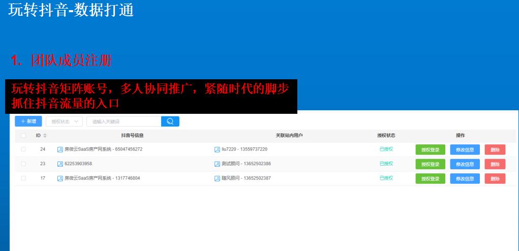519x251 pixels.
Task: Toggle the select-all checkbox in table header
Action: [x=23, y=136]
